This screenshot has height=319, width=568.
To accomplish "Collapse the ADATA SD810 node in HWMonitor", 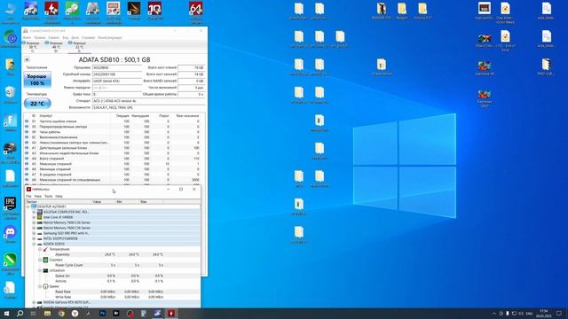I will (x=34, y=244).
